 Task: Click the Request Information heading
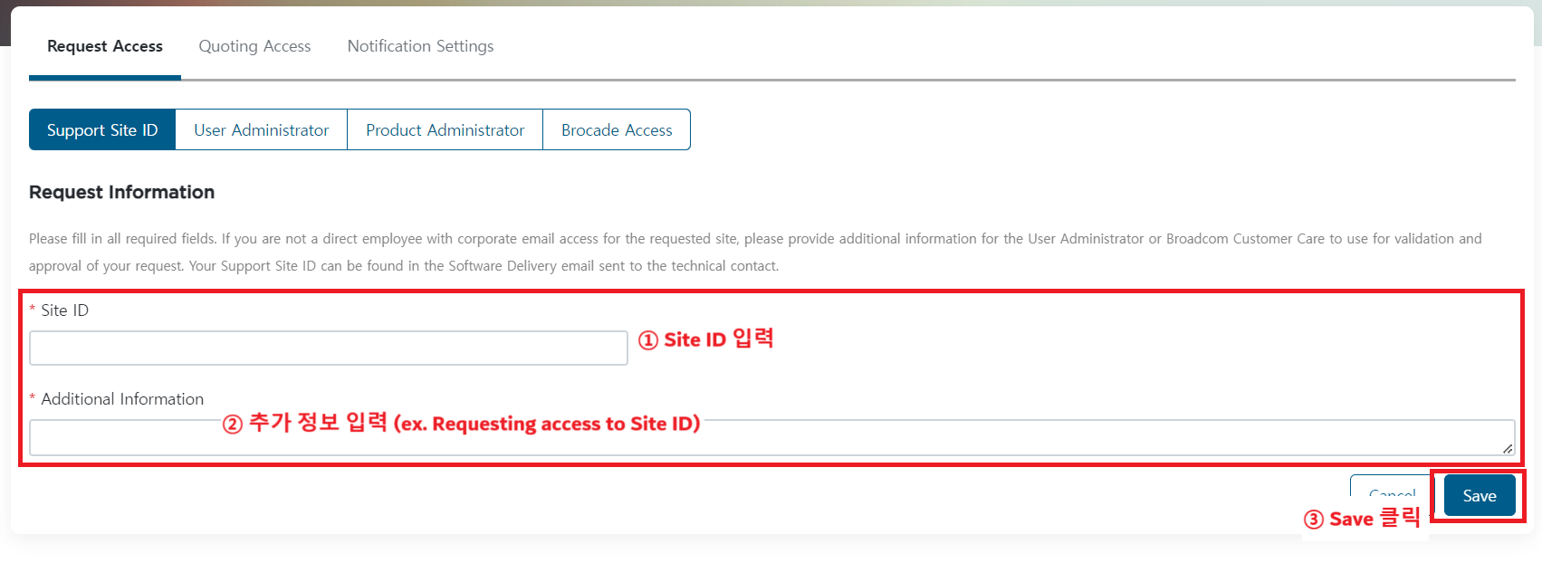[x=121, y=192]
